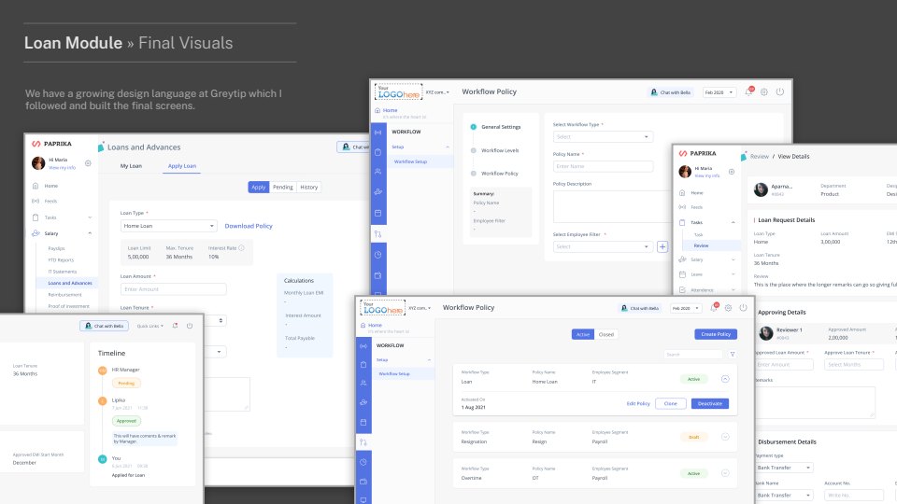Click Home icon in Loans and Advances sidebar
The width and height of the screenshot is (897, 504).
pos(37,187)
